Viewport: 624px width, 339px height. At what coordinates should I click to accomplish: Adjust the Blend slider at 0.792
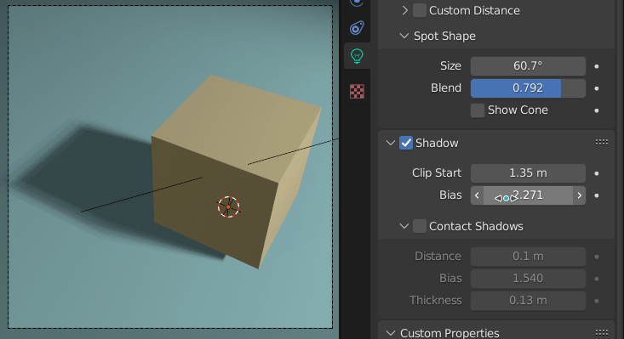[x=528, y=88]
